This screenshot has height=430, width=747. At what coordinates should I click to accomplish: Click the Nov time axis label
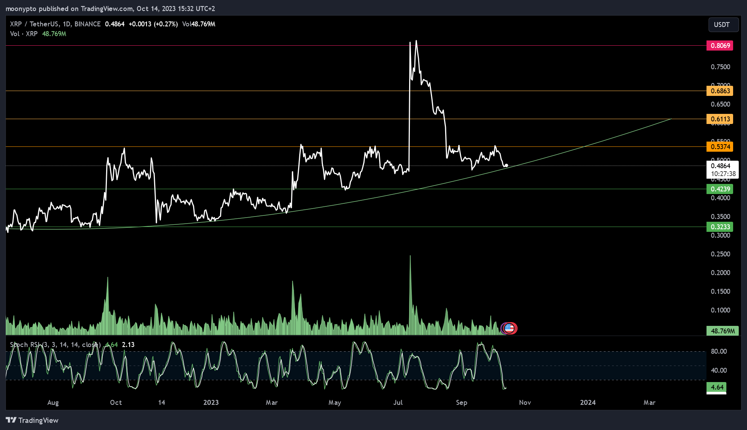pyautogui.click(x=525, y=402)
